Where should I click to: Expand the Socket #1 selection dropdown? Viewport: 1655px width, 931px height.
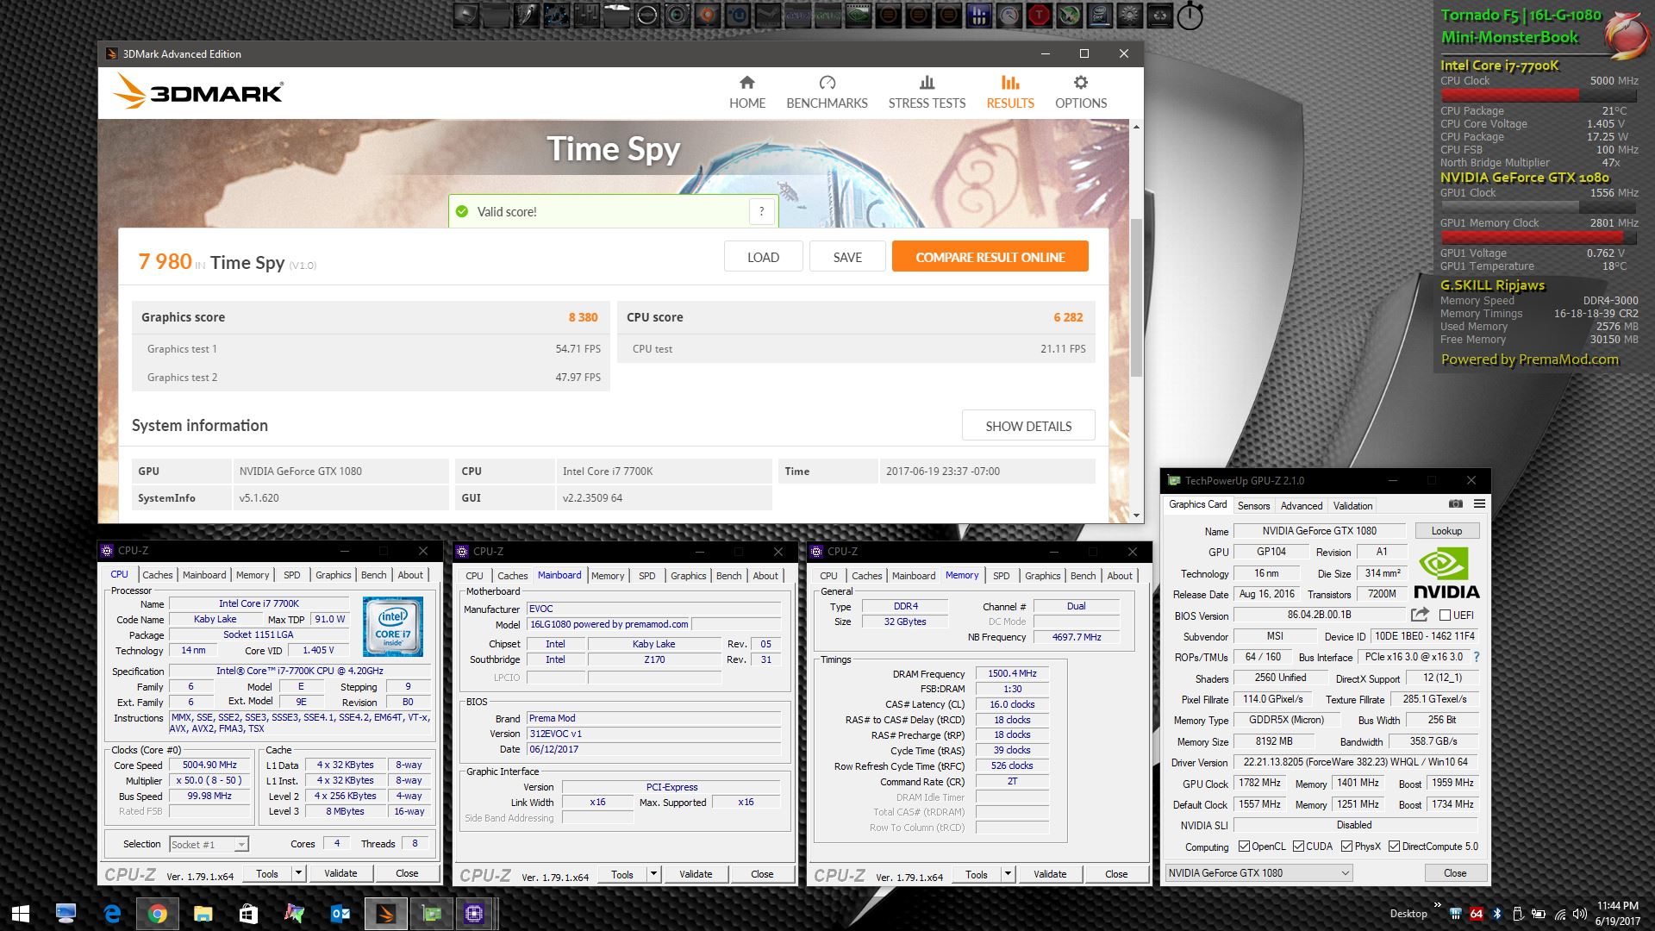(x=241, y=845)
